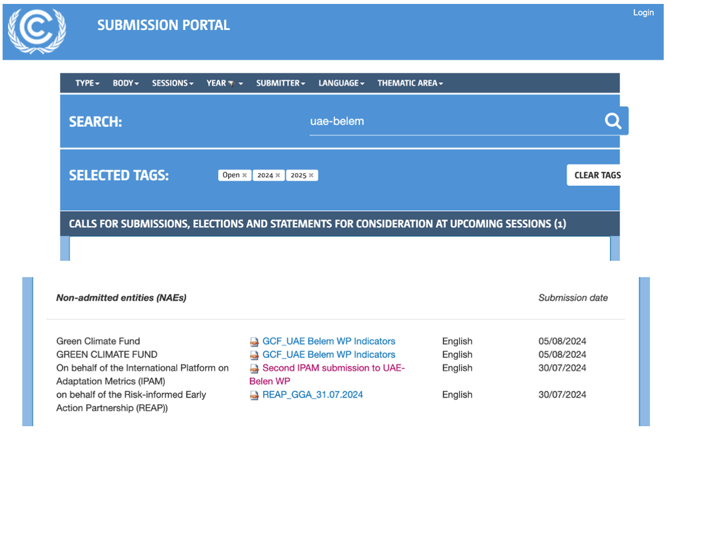Expand the YEAR filter menu

225,83
